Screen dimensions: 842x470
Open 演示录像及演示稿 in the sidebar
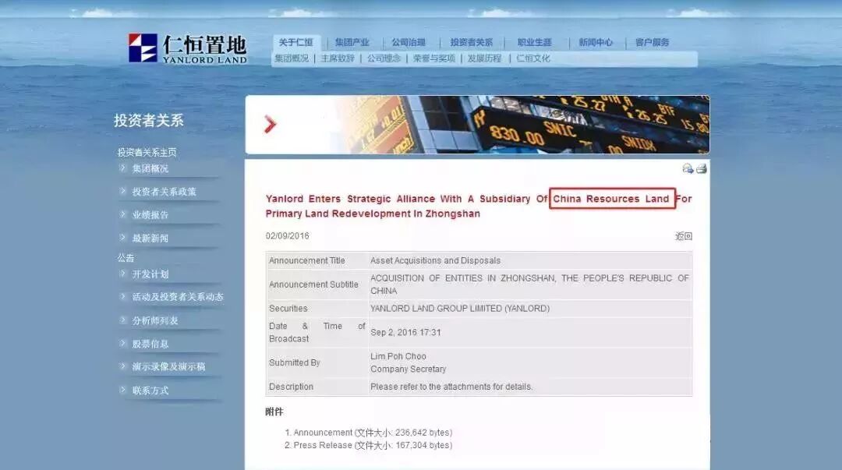click(168, 367)
